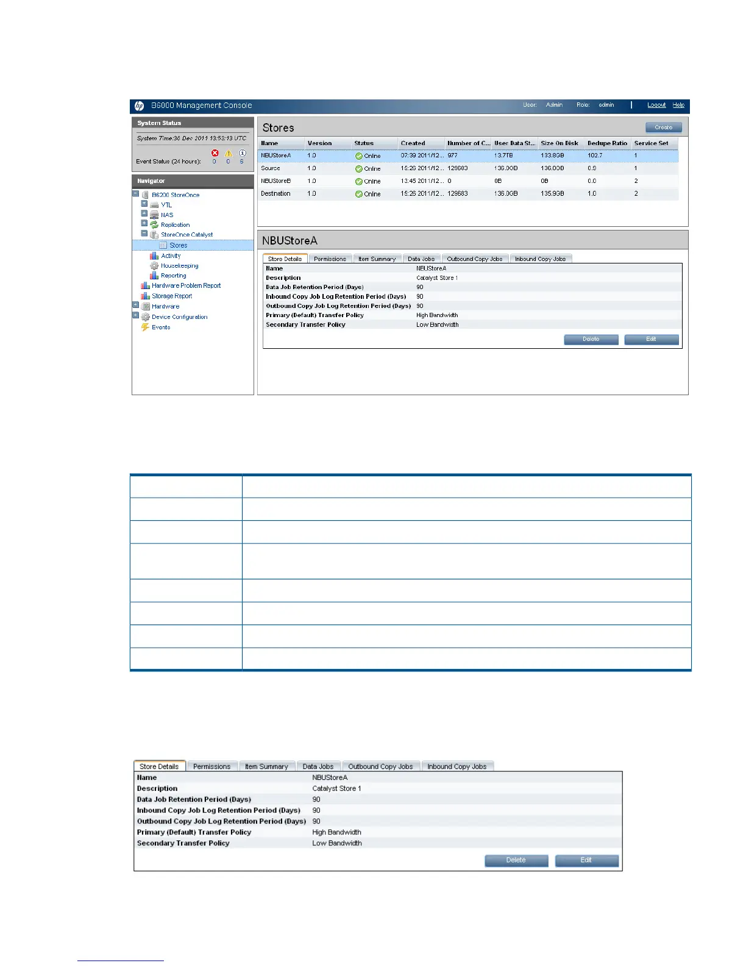This screenshot has height=966, width=746.
Task: Click the System Time text in System Status
Action: [191, 138]
